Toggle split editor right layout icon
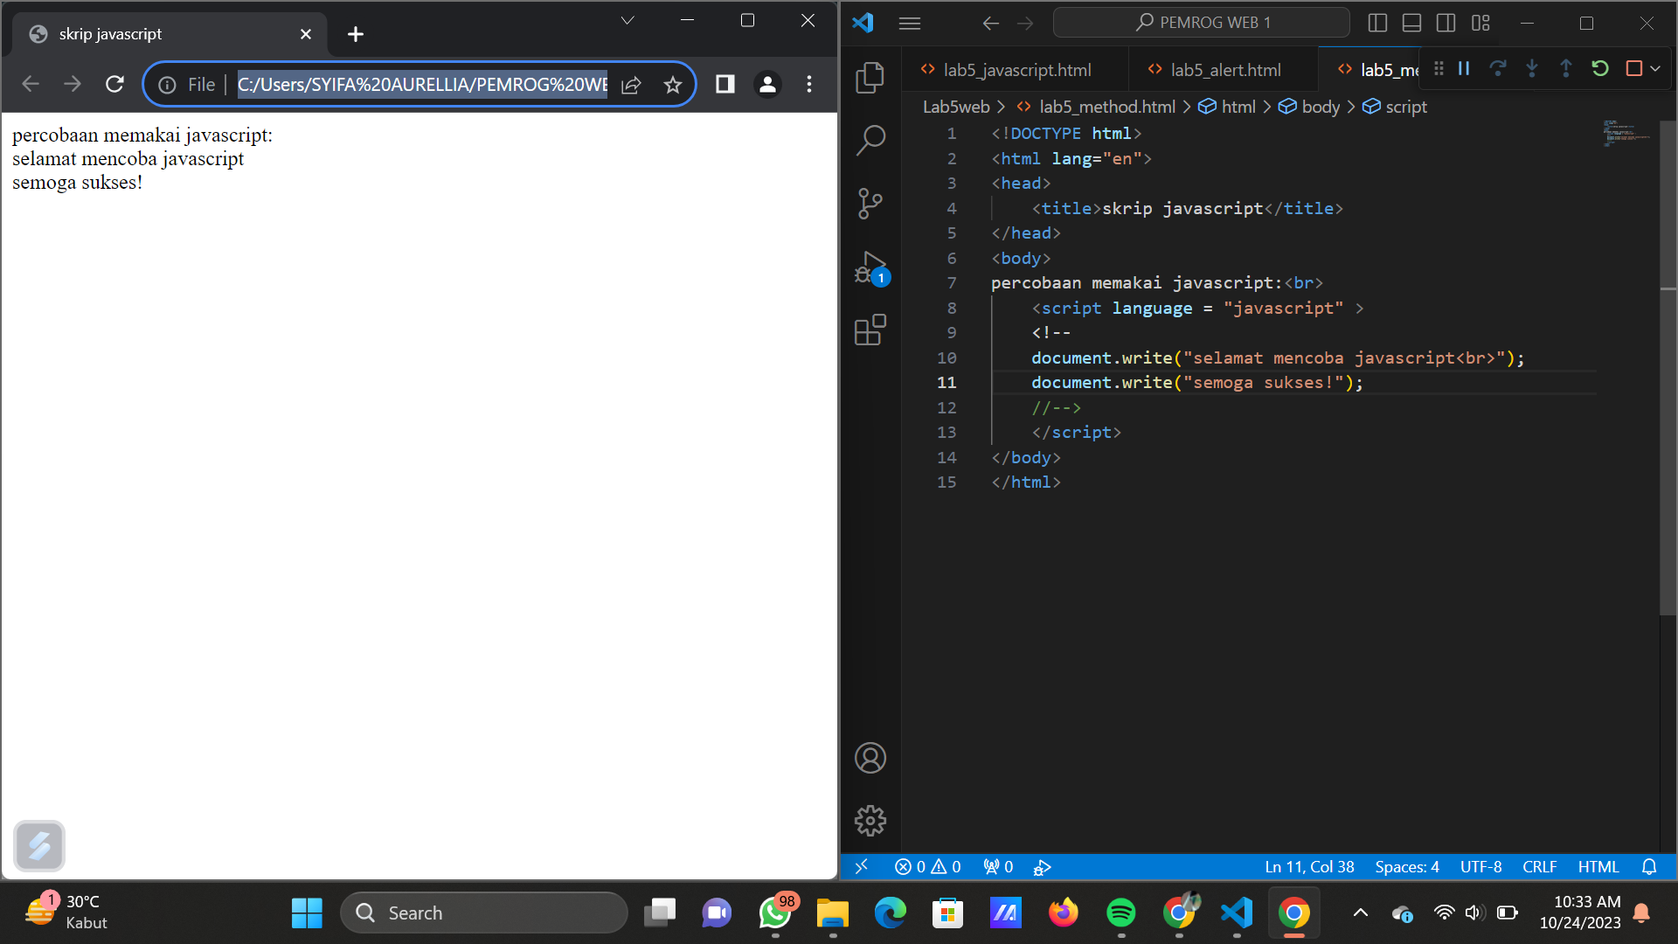 pyautogui.click(x=1446, y=23)
